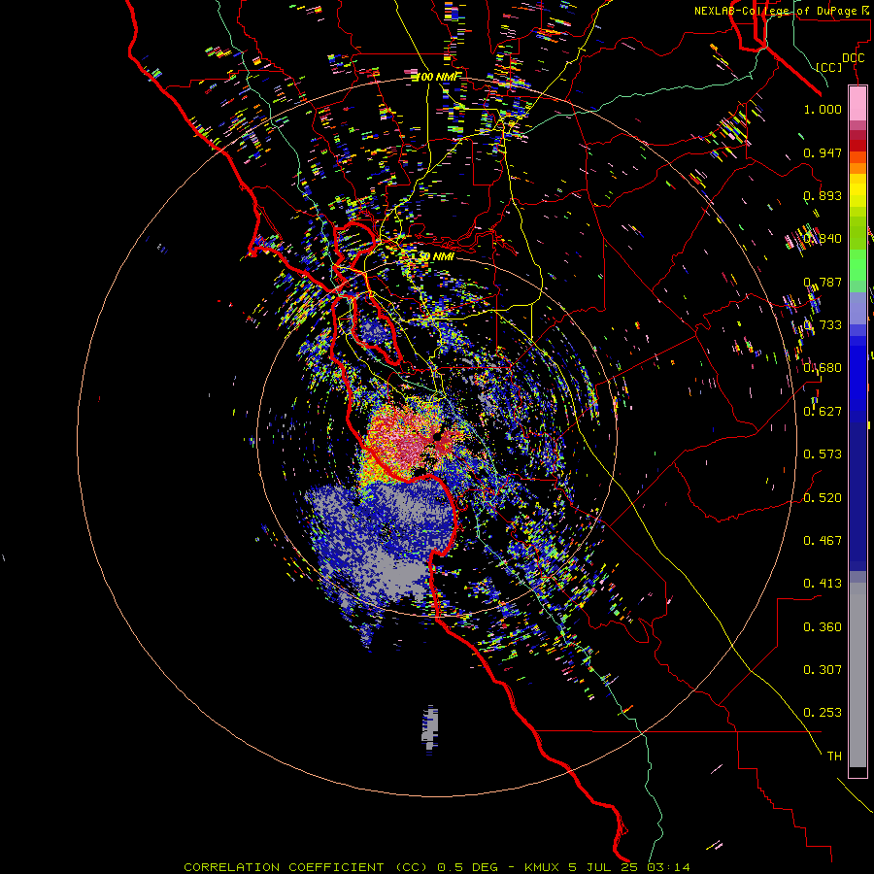Click the [CC] product label

829,67
